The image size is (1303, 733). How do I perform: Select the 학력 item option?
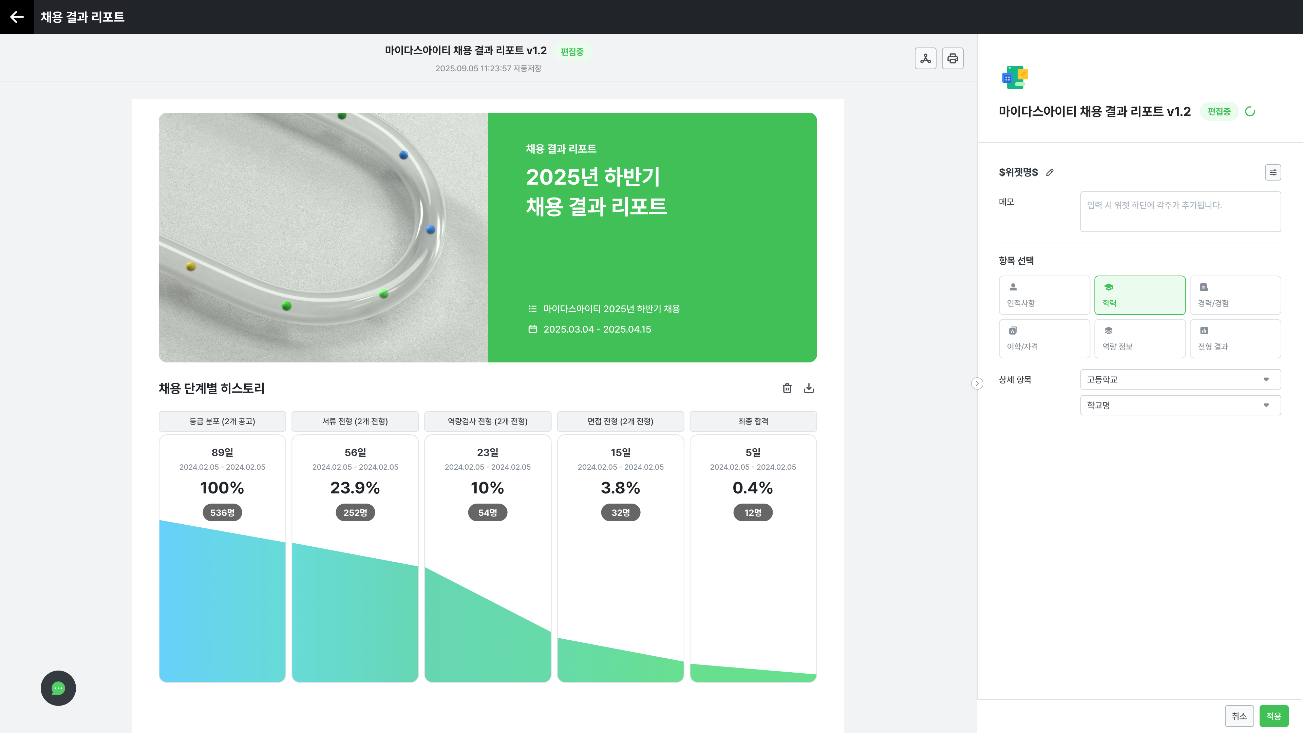(1140, 295)
